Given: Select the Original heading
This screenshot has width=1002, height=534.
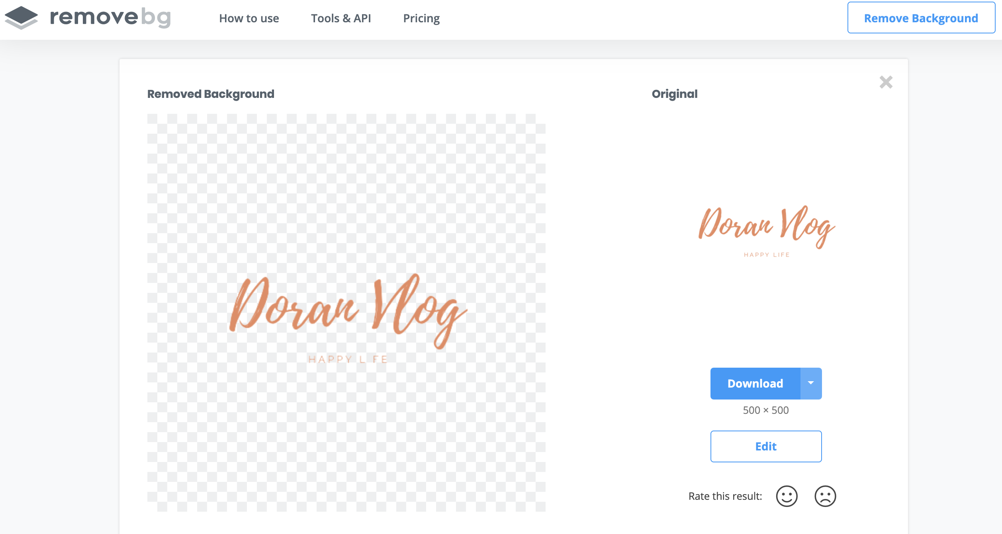Looking at the screenshot, I should pyautogui.click(x=675, y=94).
